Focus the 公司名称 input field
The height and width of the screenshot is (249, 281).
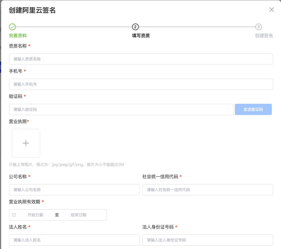pyautogui.click(x=74, y=190)
